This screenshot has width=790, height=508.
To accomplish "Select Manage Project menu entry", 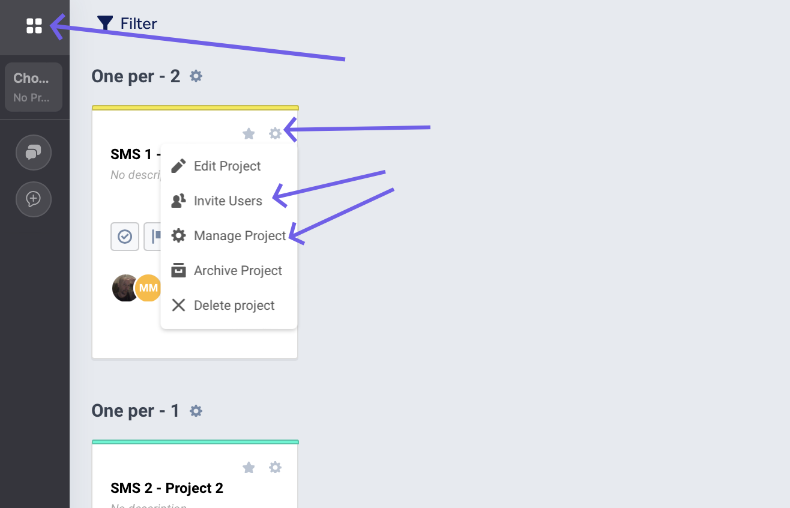I will pyautogui.click(x=240, y=236).
